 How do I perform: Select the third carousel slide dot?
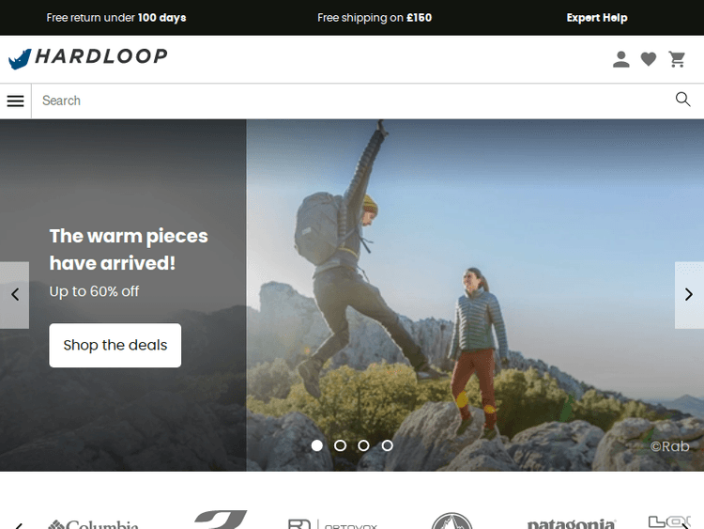(x=364, y=445)
